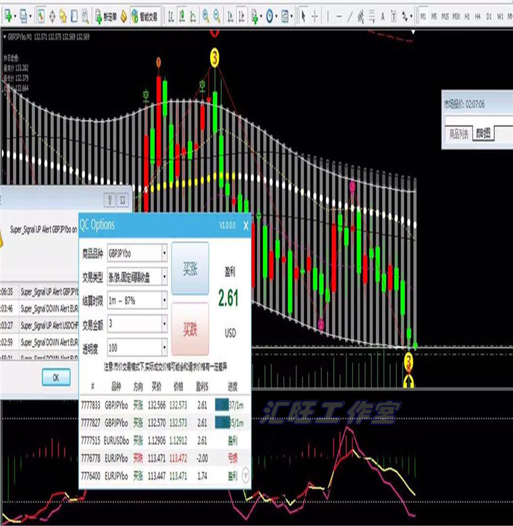Image resolution: width=513 pixels, height=526 pixels.
Task: Select the 即时图 tab in Market Watch
Action: click(483, 134)
